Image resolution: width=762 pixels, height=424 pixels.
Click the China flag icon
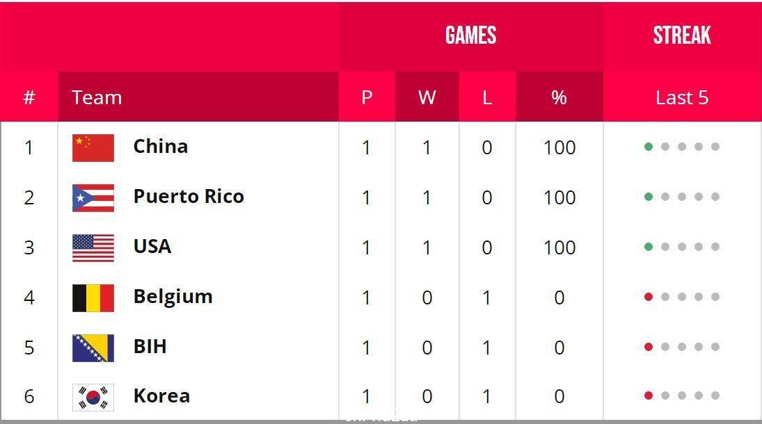[93, 147]
